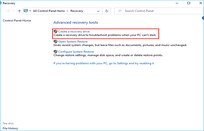
Task: Click the Recovery breadcrumb segment
Action: pos(77,11)
